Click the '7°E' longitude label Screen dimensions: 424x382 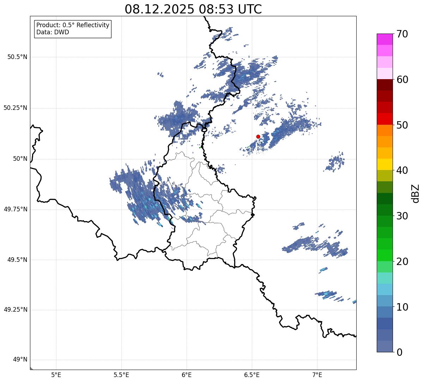[317, 375]
